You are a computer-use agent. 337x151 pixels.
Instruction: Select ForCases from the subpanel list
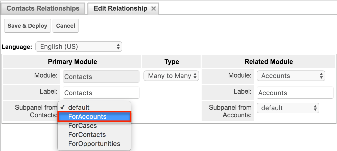coord(83,126)
